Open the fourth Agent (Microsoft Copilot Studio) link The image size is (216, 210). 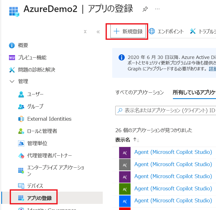(x=173, y=189)
